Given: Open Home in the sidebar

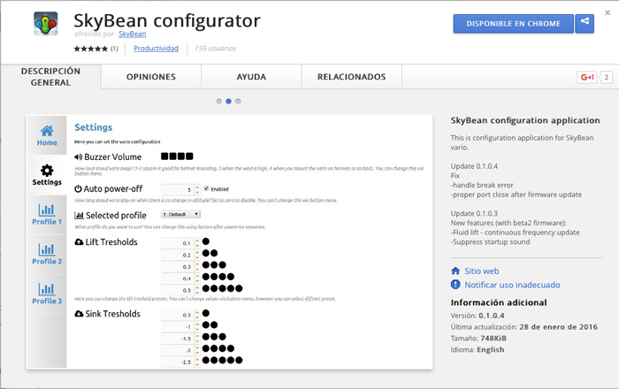Looking at the screenshot, I should click(47, 134).
